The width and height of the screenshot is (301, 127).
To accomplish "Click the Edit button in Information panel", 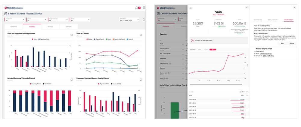I will pyautogui.click(x=282, y=43).
